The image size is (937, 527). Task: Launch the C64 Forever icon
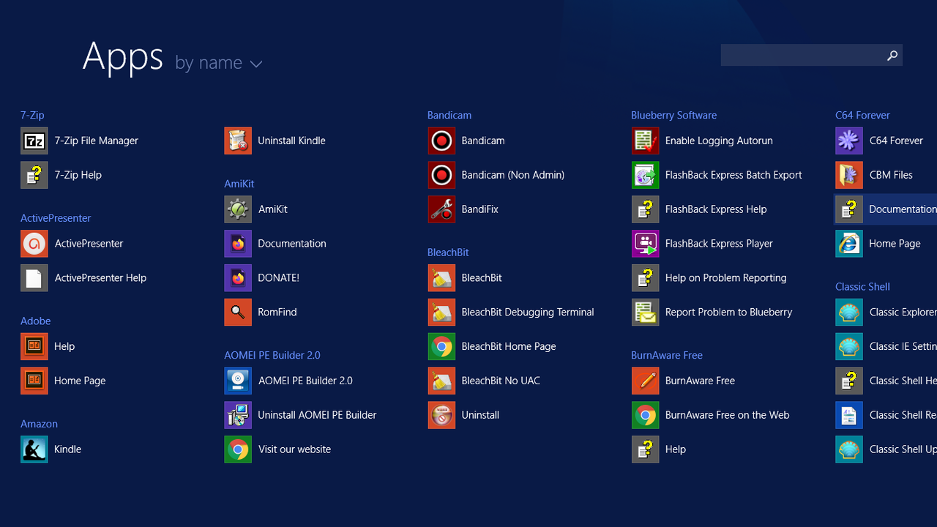(849, 141)
